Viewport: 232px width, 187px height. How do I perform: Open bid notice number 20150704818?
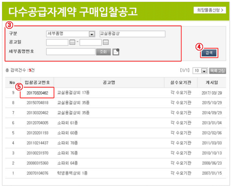click(38, 103)
